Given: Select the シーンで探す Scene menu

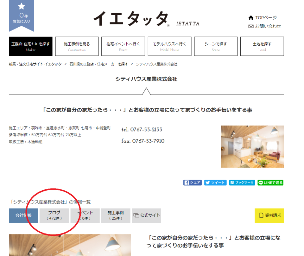Looking at the screenshot, I should click(x=216, y=46).
